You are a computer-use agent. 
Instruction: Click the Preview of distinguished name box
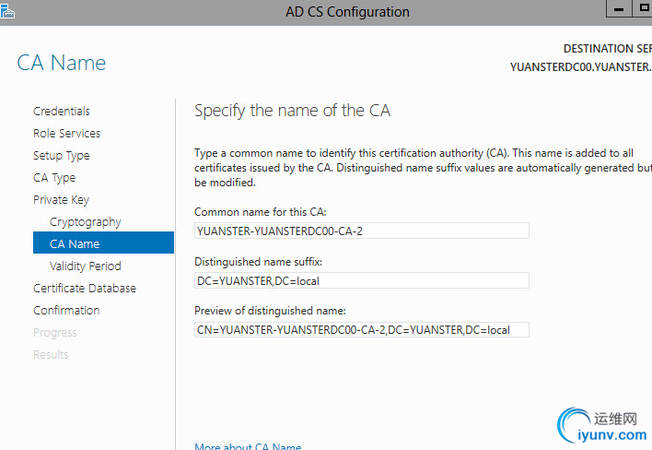tap(362, 329)
